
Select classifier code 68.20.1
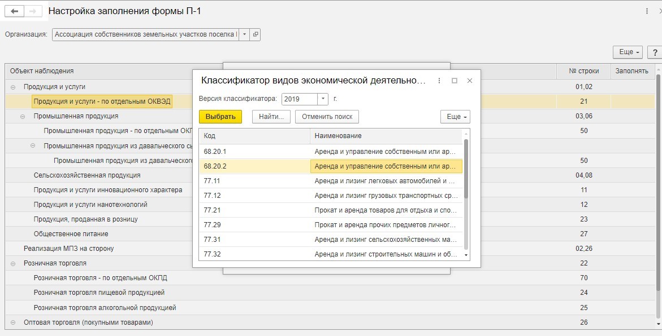coord(215,152)
